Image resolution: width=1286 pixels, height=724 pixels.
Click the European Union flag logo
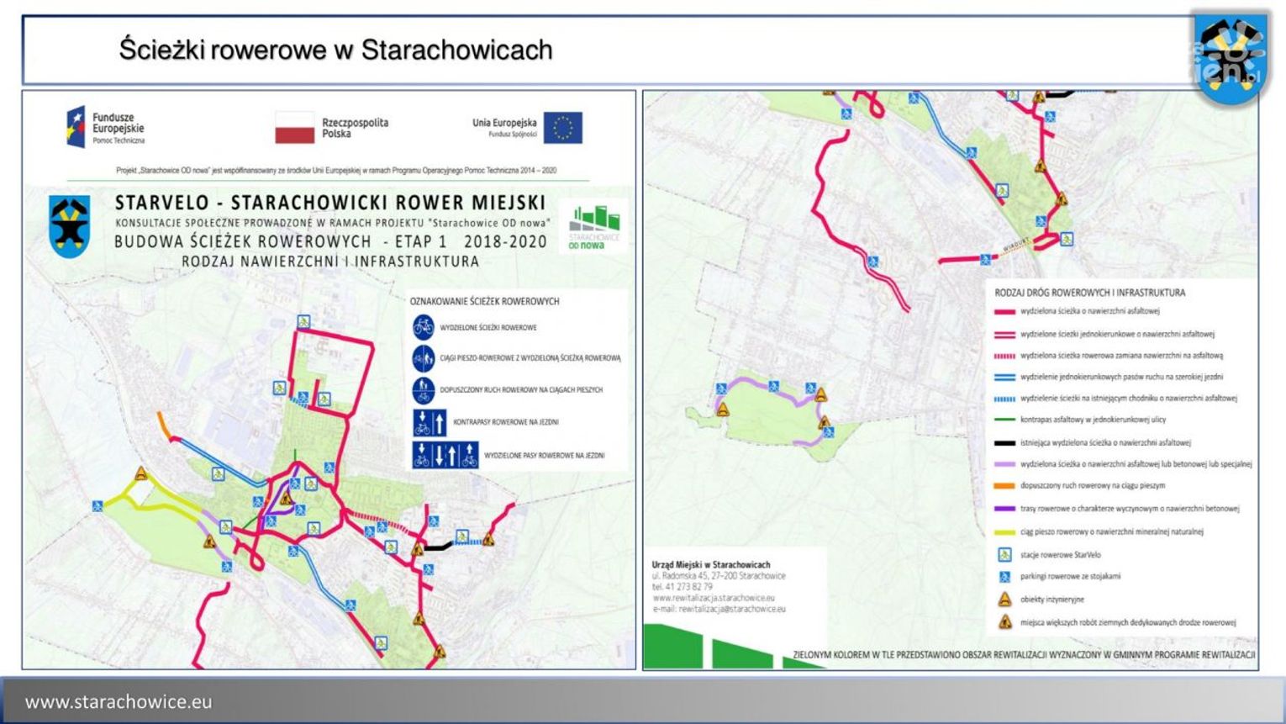[x=562, y=128]
